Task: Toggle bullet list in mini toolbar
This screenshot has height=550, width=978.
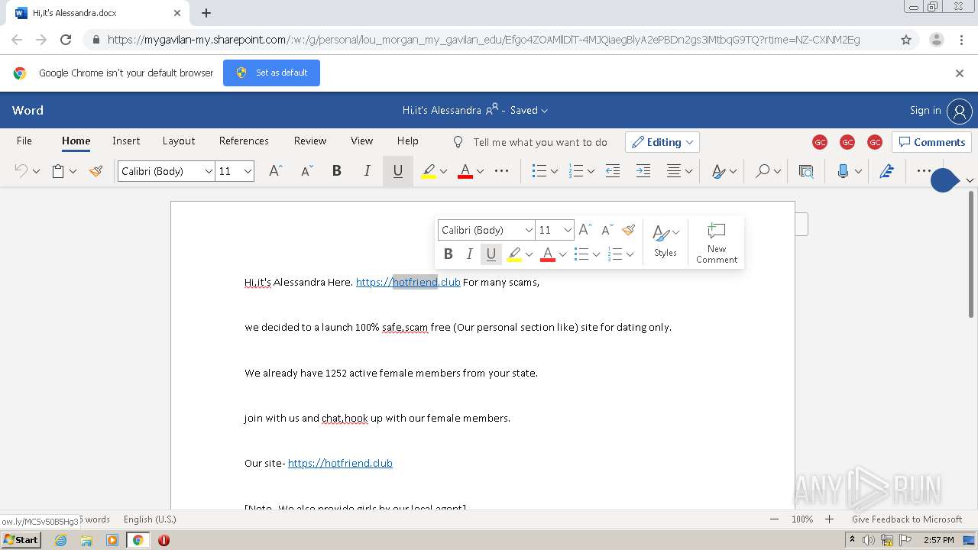Action: click(581, 254)
